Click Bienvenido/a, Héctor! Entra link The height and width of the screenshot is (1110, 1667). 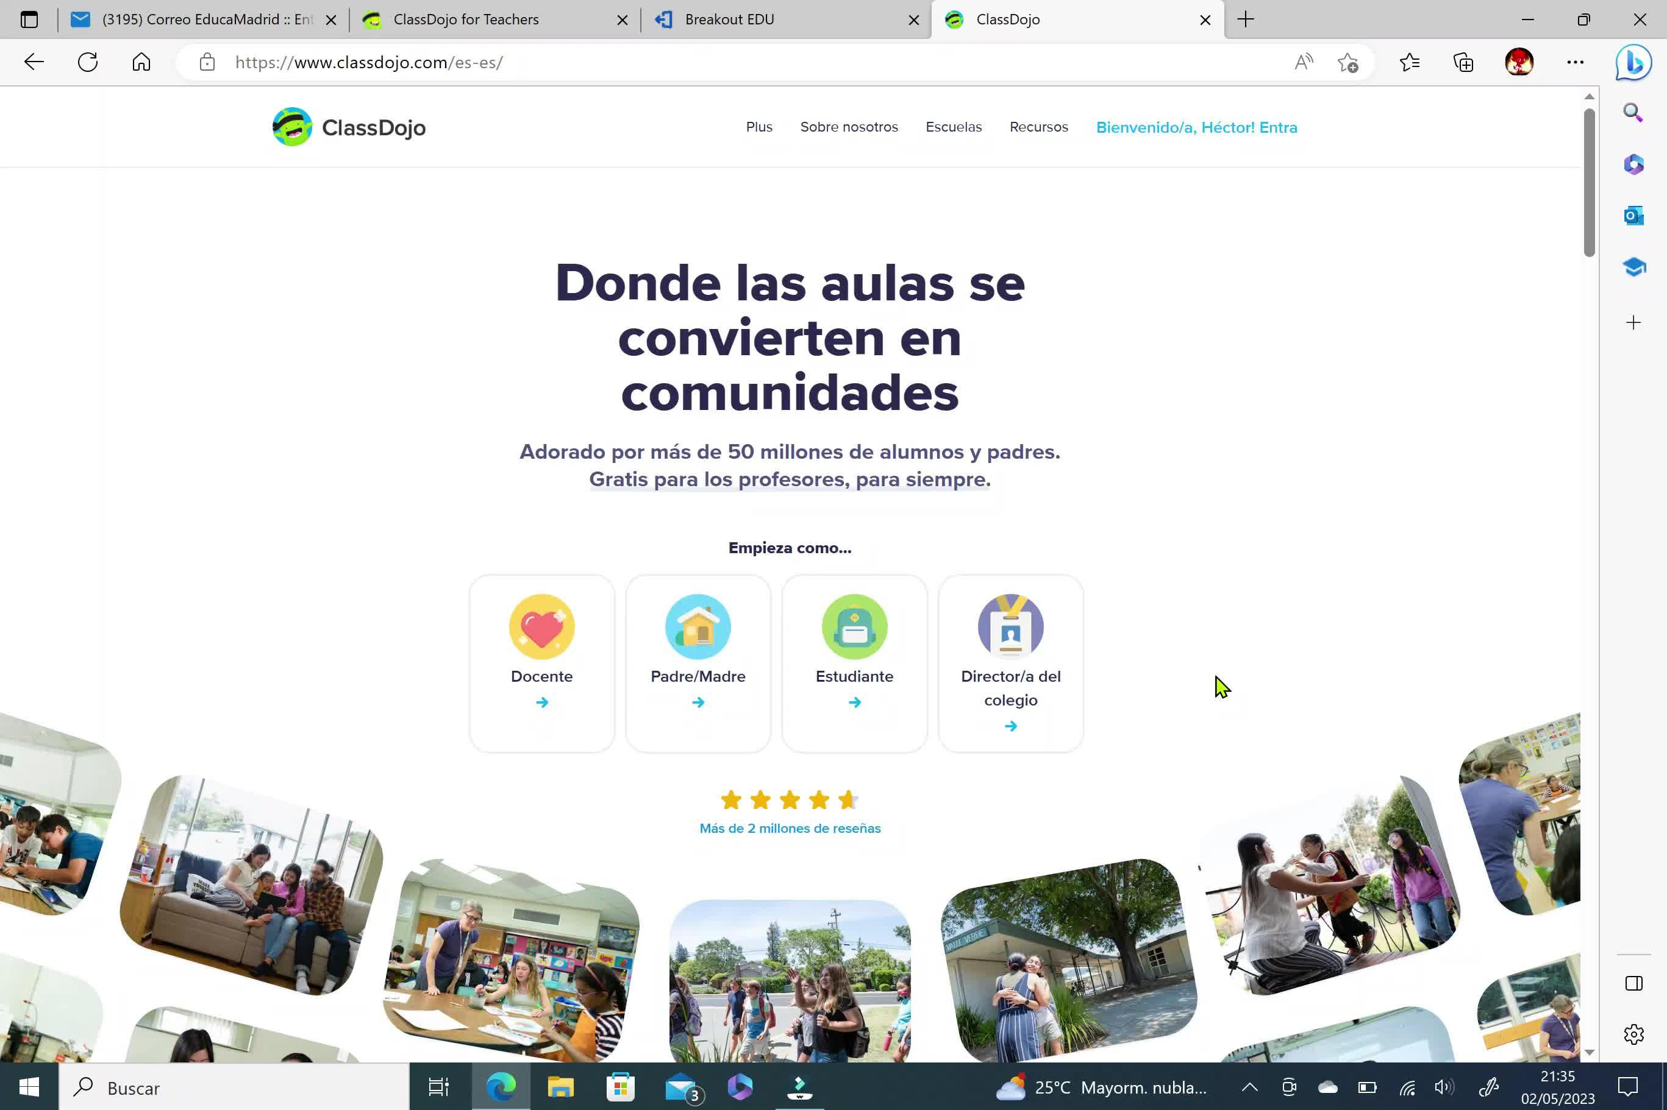tap(1196, 127)
